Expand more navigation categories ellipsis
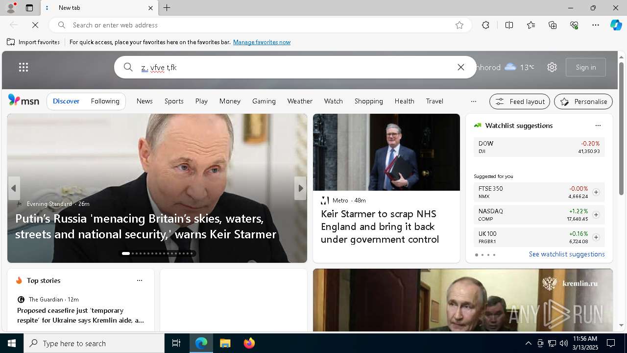Image resolution: width=627 pixels, height=353 pixels. coord(473,101)
